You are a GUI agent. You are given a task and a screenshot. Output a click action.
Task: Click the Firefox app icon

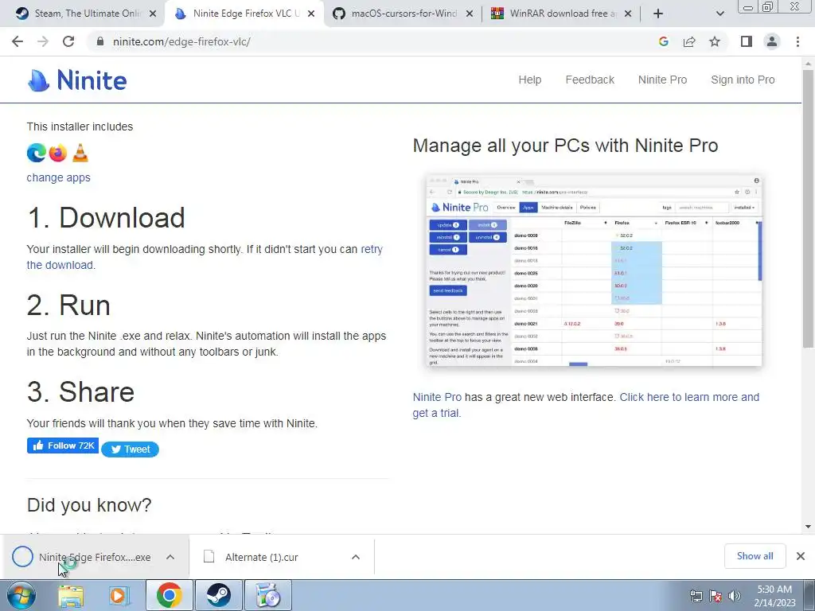(58, 153)
